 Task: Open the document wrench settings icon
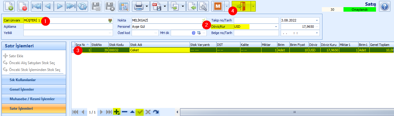click(203, 6)
